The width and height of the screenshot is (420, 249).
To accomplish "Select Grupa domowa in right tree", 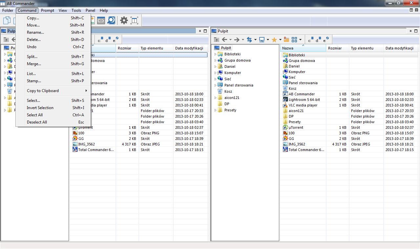I will pos(238,60).
